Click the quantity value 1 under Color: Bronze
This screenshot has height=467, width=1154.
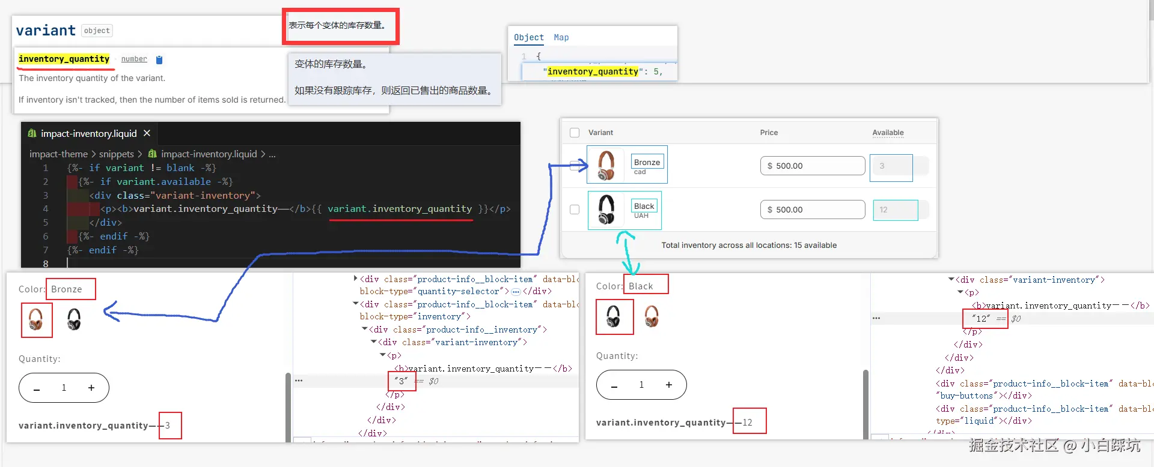[64, 388]
